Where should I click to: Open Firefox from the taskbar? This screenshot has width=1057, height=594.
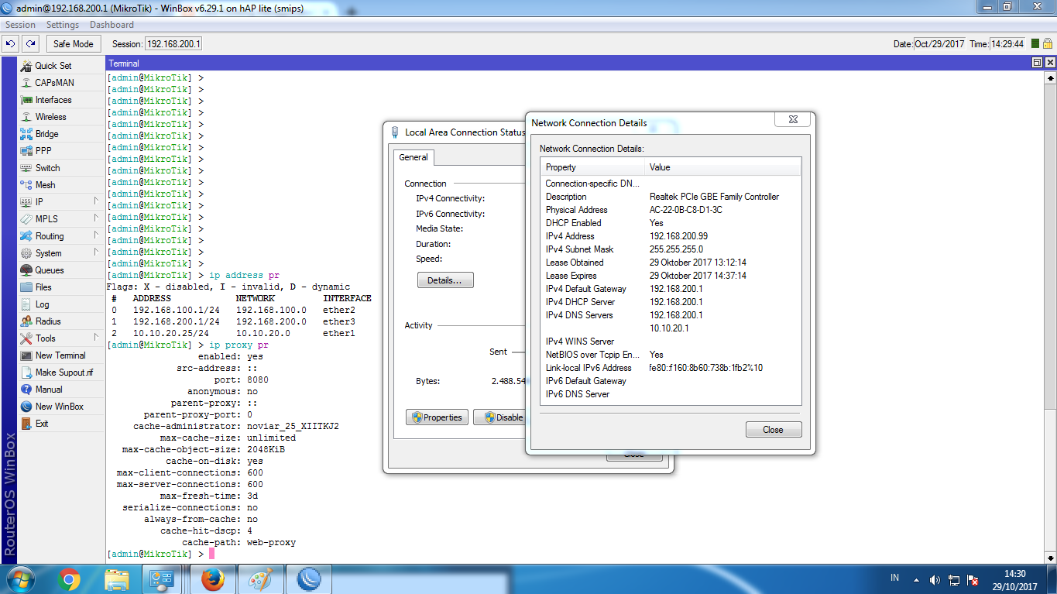211,579
